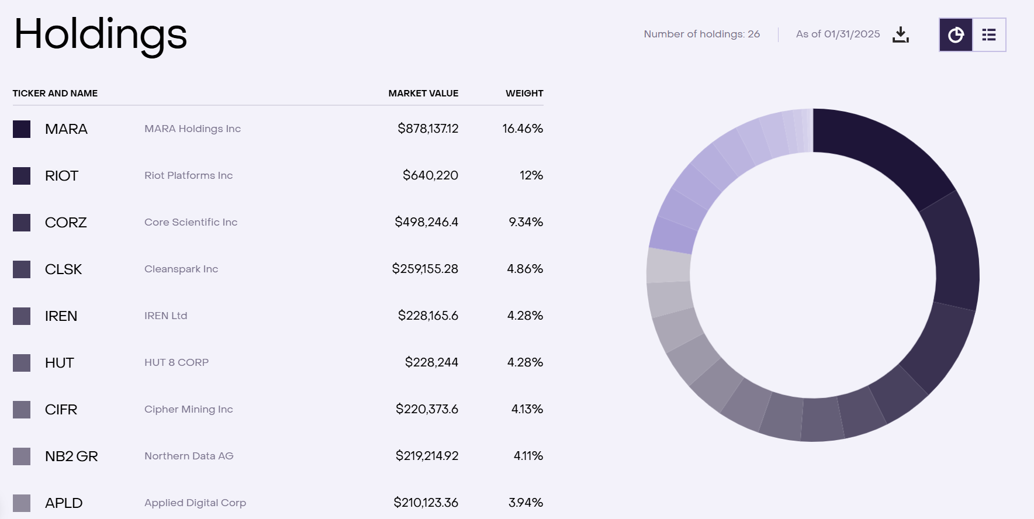Click the 16.46% weight value
This screenshot has height=519, width=1034.
(523, 129)
